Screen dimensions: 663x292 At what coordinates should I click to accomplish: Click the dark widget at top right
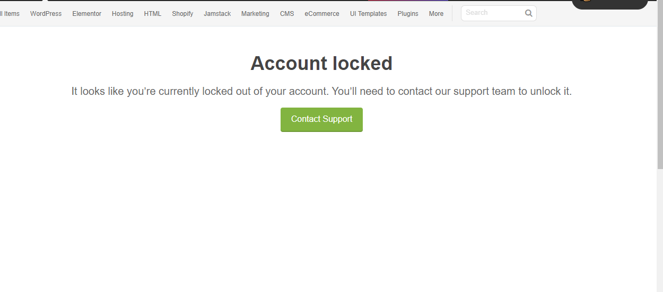pyautogui.click(x=610, y=4)
